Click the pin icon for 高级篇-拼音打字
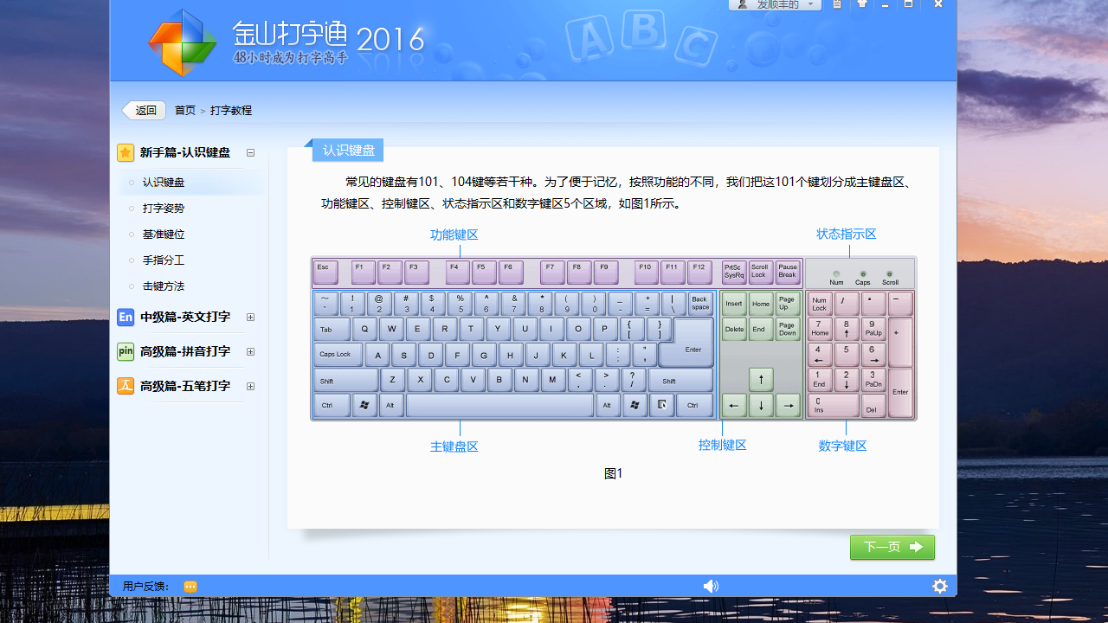1108x623 pixels. [x=125, y=351]
